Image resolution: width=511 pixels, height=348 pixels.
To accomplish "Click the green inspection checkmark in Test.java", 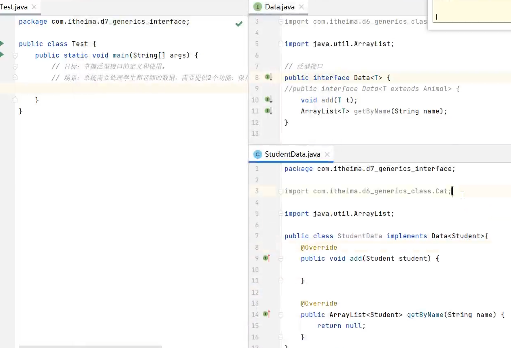I will (x=239, y=24).
